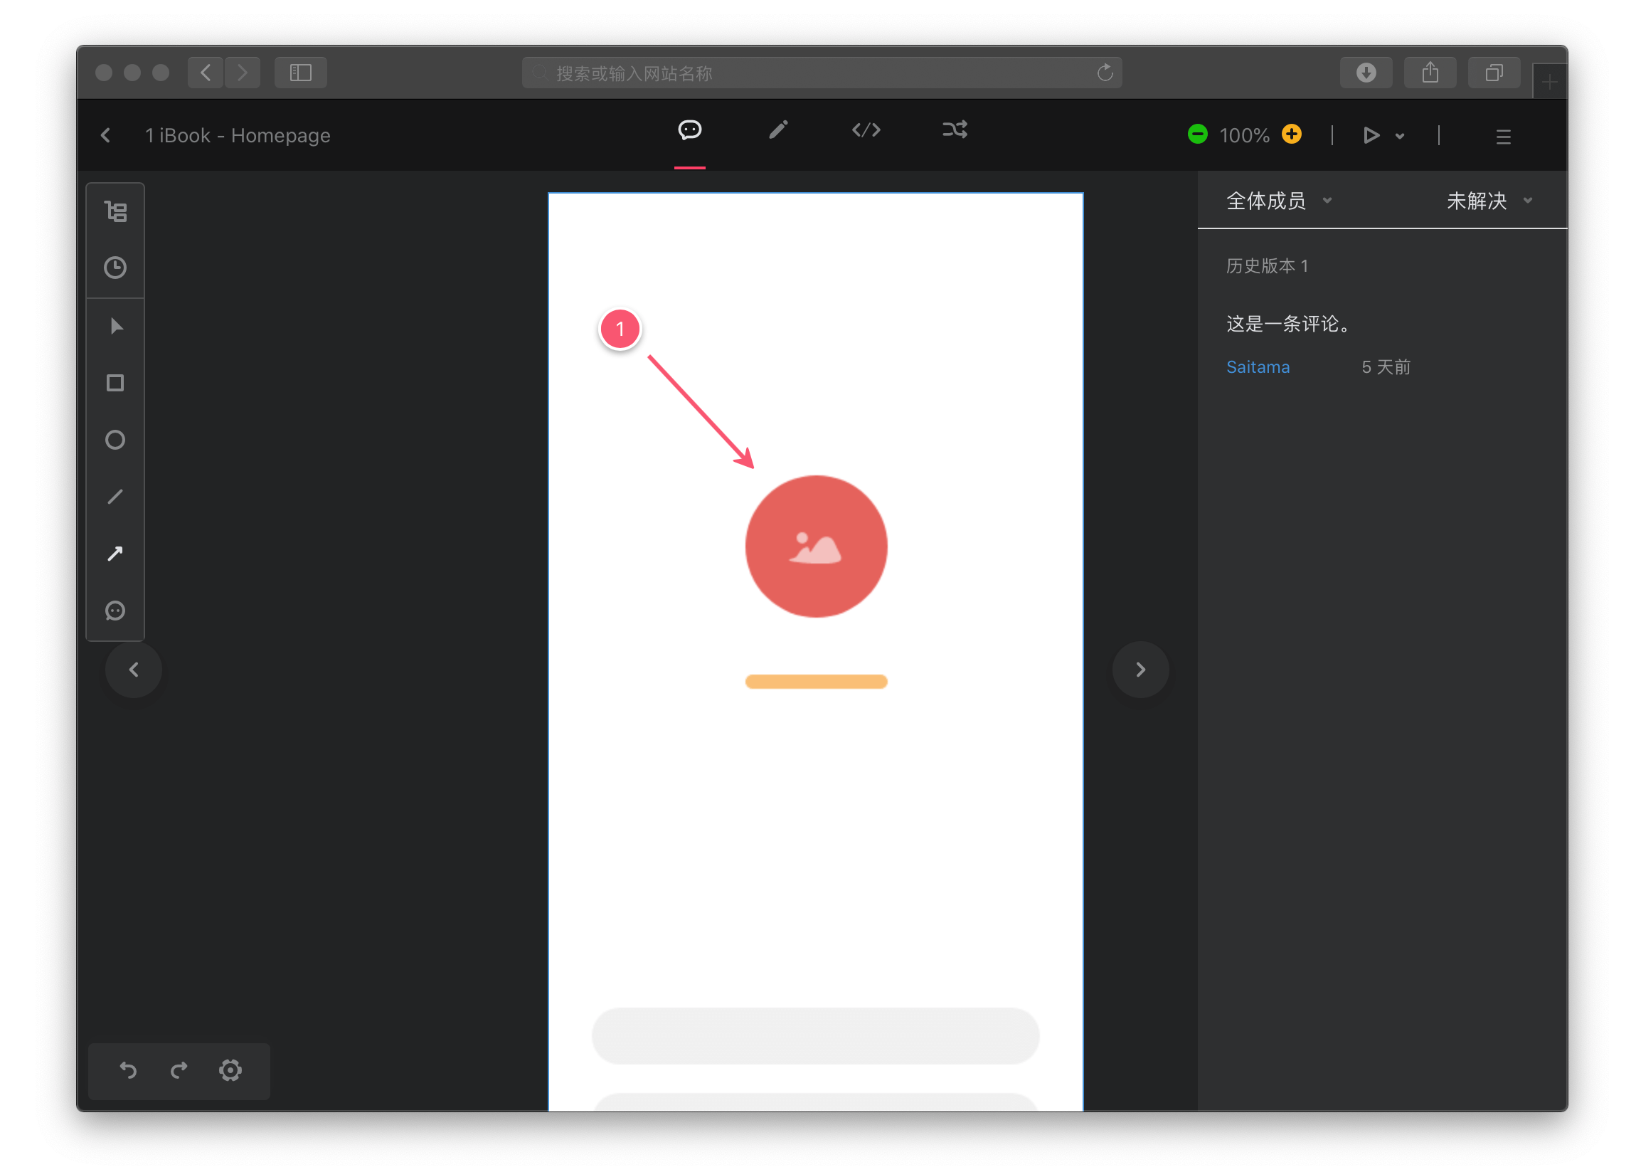
Task: Click the redo arrow icon
Action: coord(179,1070)
